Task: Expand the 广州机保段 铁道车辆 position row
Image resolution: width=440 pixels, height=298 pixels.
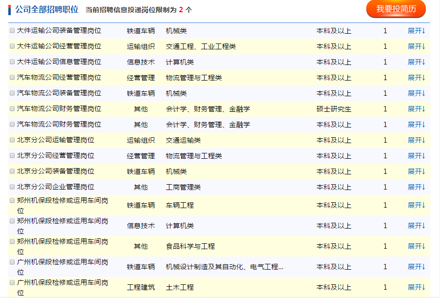Action: [417, 267]
